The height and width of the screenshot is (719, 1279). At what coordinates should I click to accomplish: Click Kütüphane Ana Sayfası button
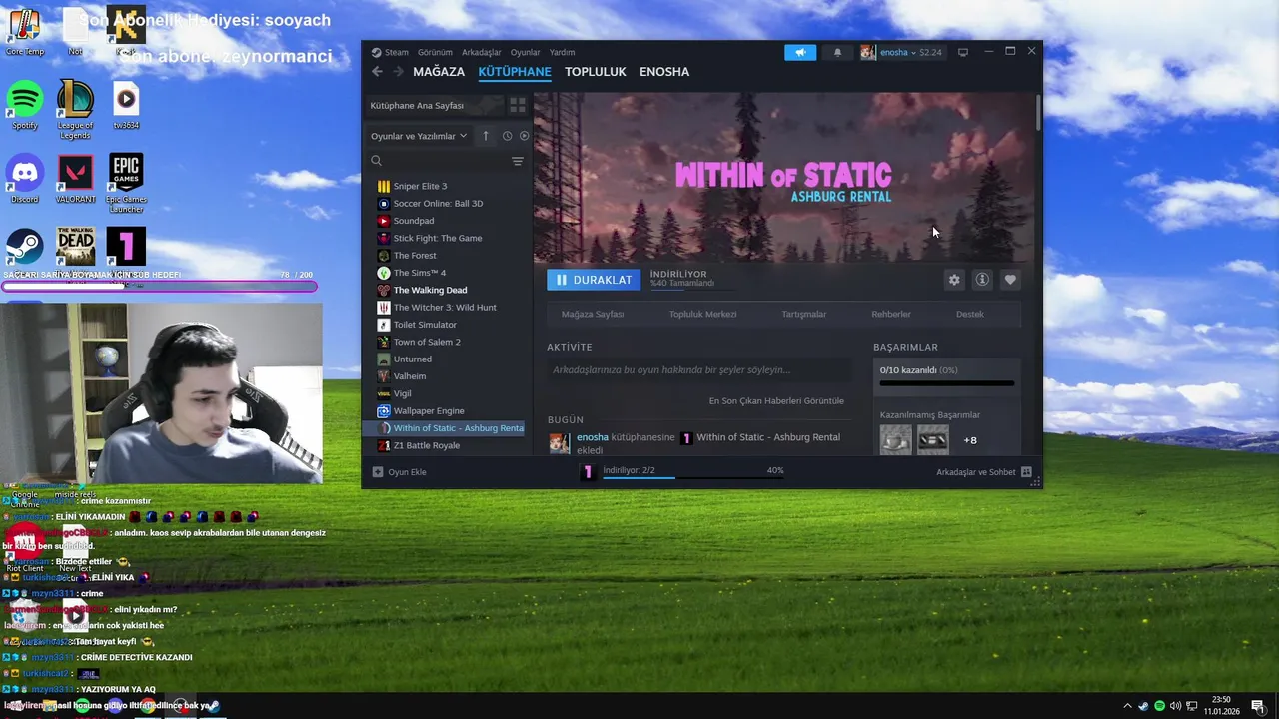pos(433,105)
